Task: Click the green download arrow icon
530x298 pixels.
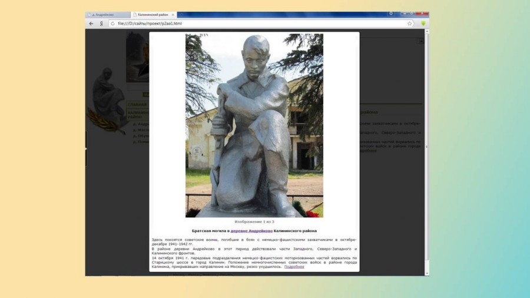Action: pos(423,24)
